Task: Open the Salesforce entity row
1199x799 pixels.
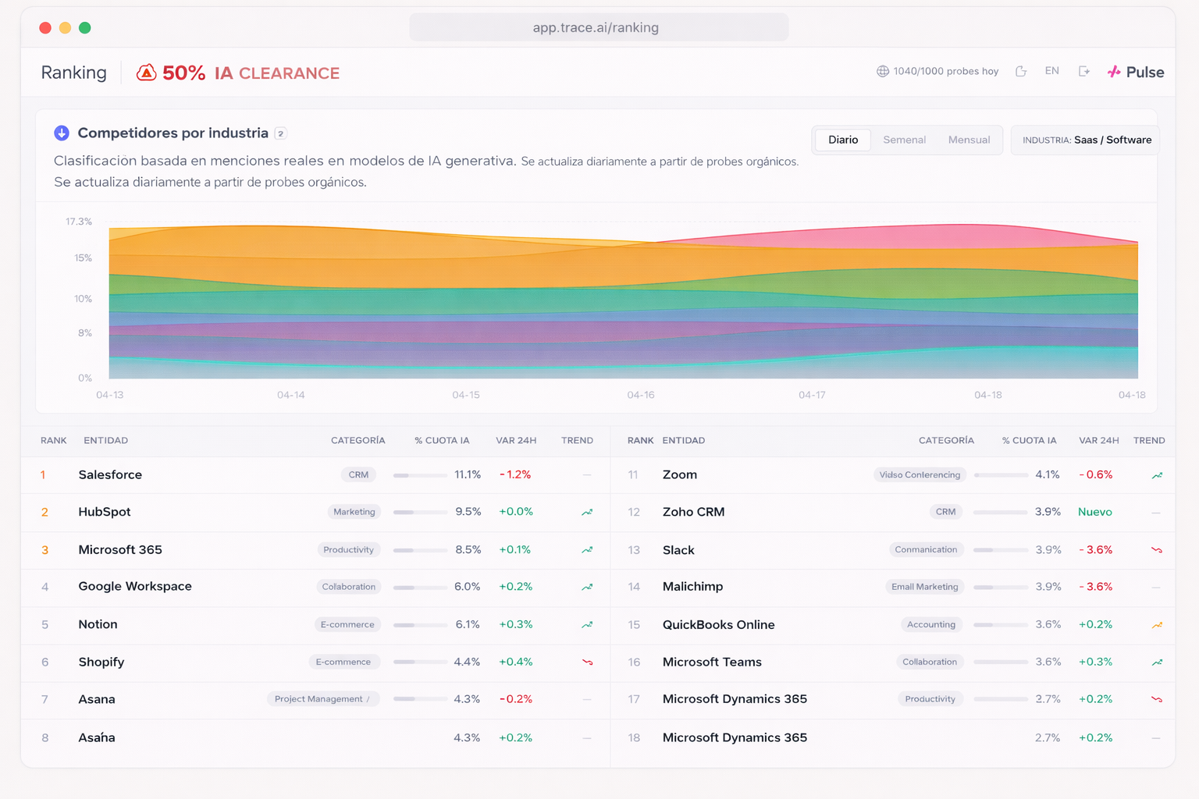Action: click(x=110, y=474)
